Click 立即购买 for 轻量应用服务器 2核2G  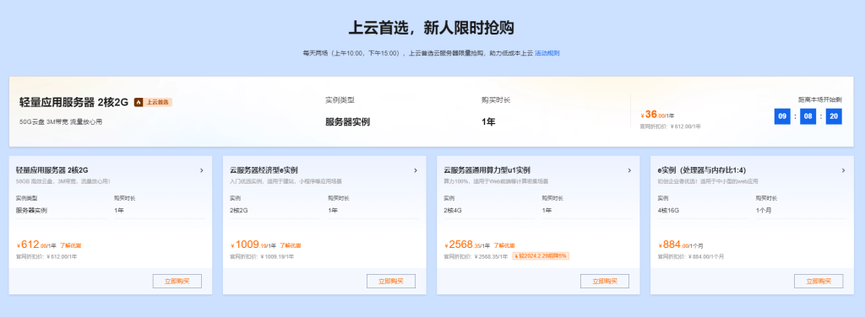pyautogui.click(x=177, y=282)
